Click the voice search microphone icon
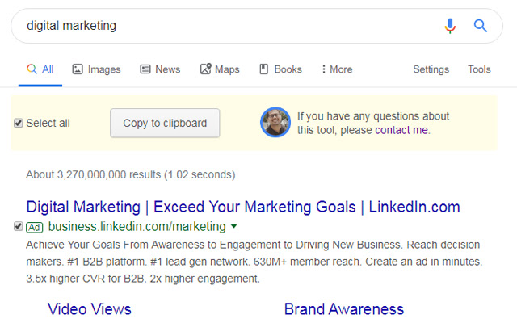 (x=450, y=26)
